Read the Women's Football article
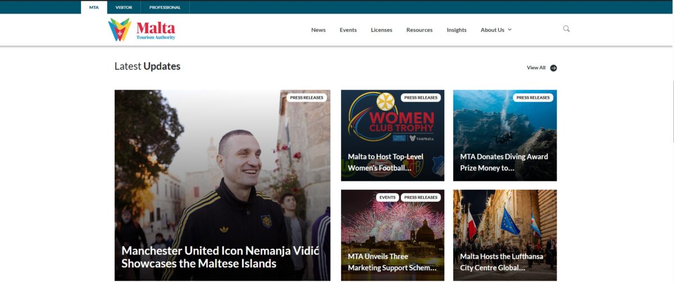The height and width of the screenshot is (282, 674). [386, 162]
